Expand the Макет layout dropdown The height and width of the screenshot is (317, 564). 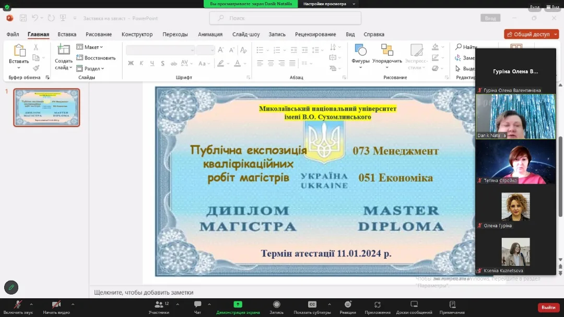tap(90, 47)
